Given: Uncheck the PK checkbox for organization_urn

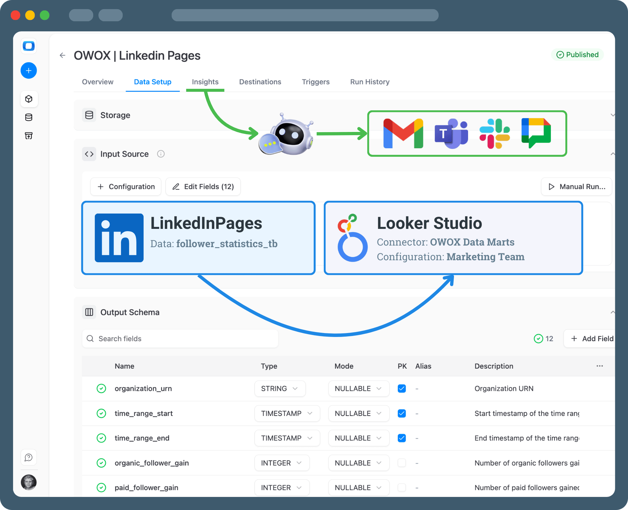Looking at the screenshot, I should pos(402,389).
